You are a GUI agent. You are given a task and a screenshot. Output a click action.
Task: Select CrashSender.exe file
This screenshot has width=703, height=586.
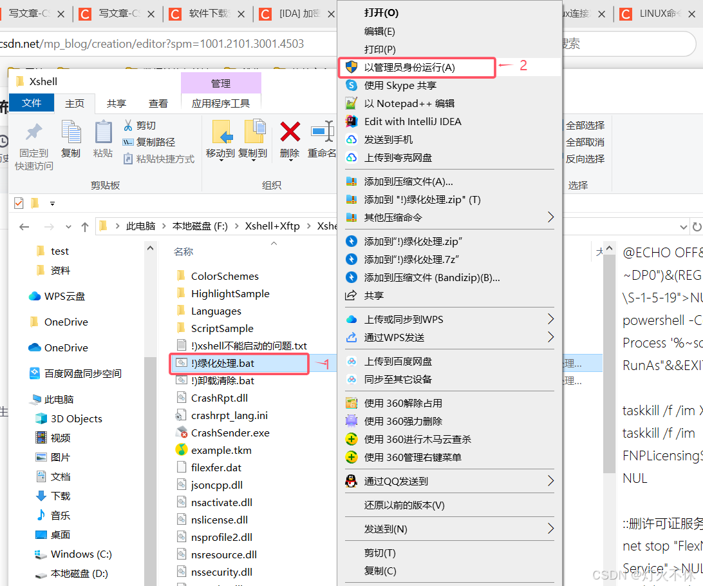(230, 433)
